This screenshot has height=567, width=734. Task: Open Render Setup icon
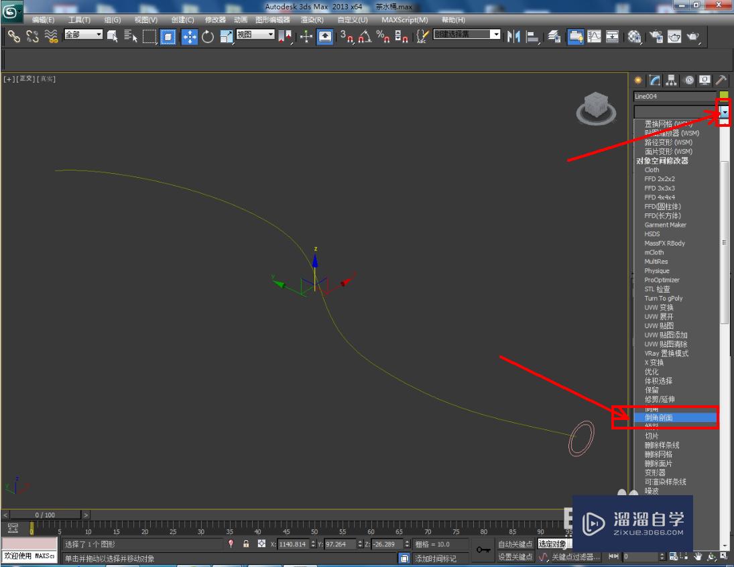[x=656, y=36]
